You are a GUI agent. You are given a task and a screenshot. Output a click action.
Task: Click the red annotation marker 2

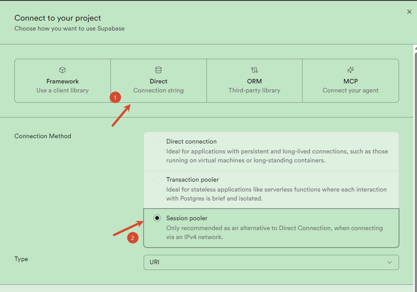pyautogui.click(x=133, y=238)
